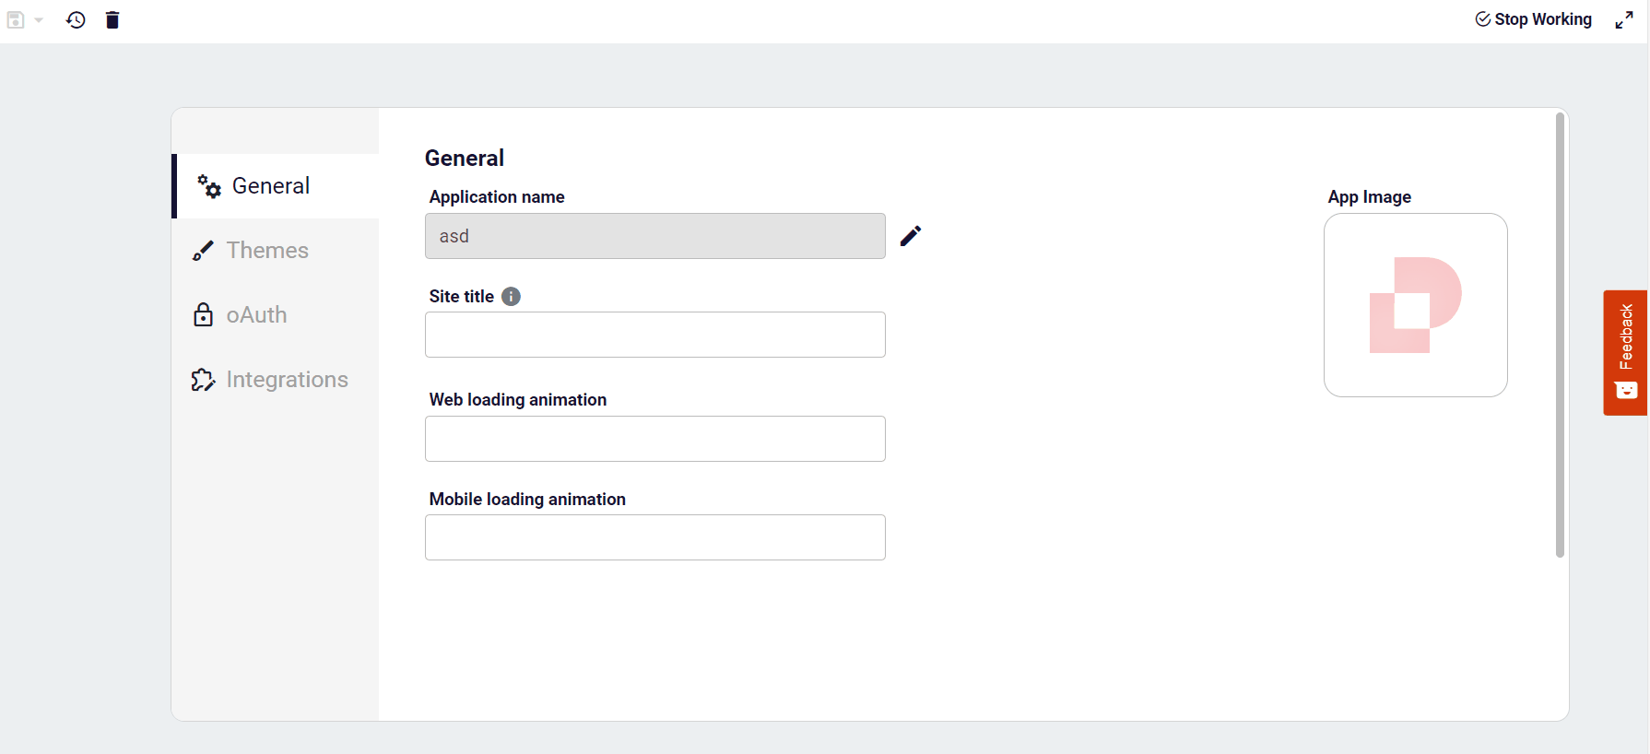Click the Web loading animation field
This screenshot has width=1650, height=754.
(x=654, y=439)
